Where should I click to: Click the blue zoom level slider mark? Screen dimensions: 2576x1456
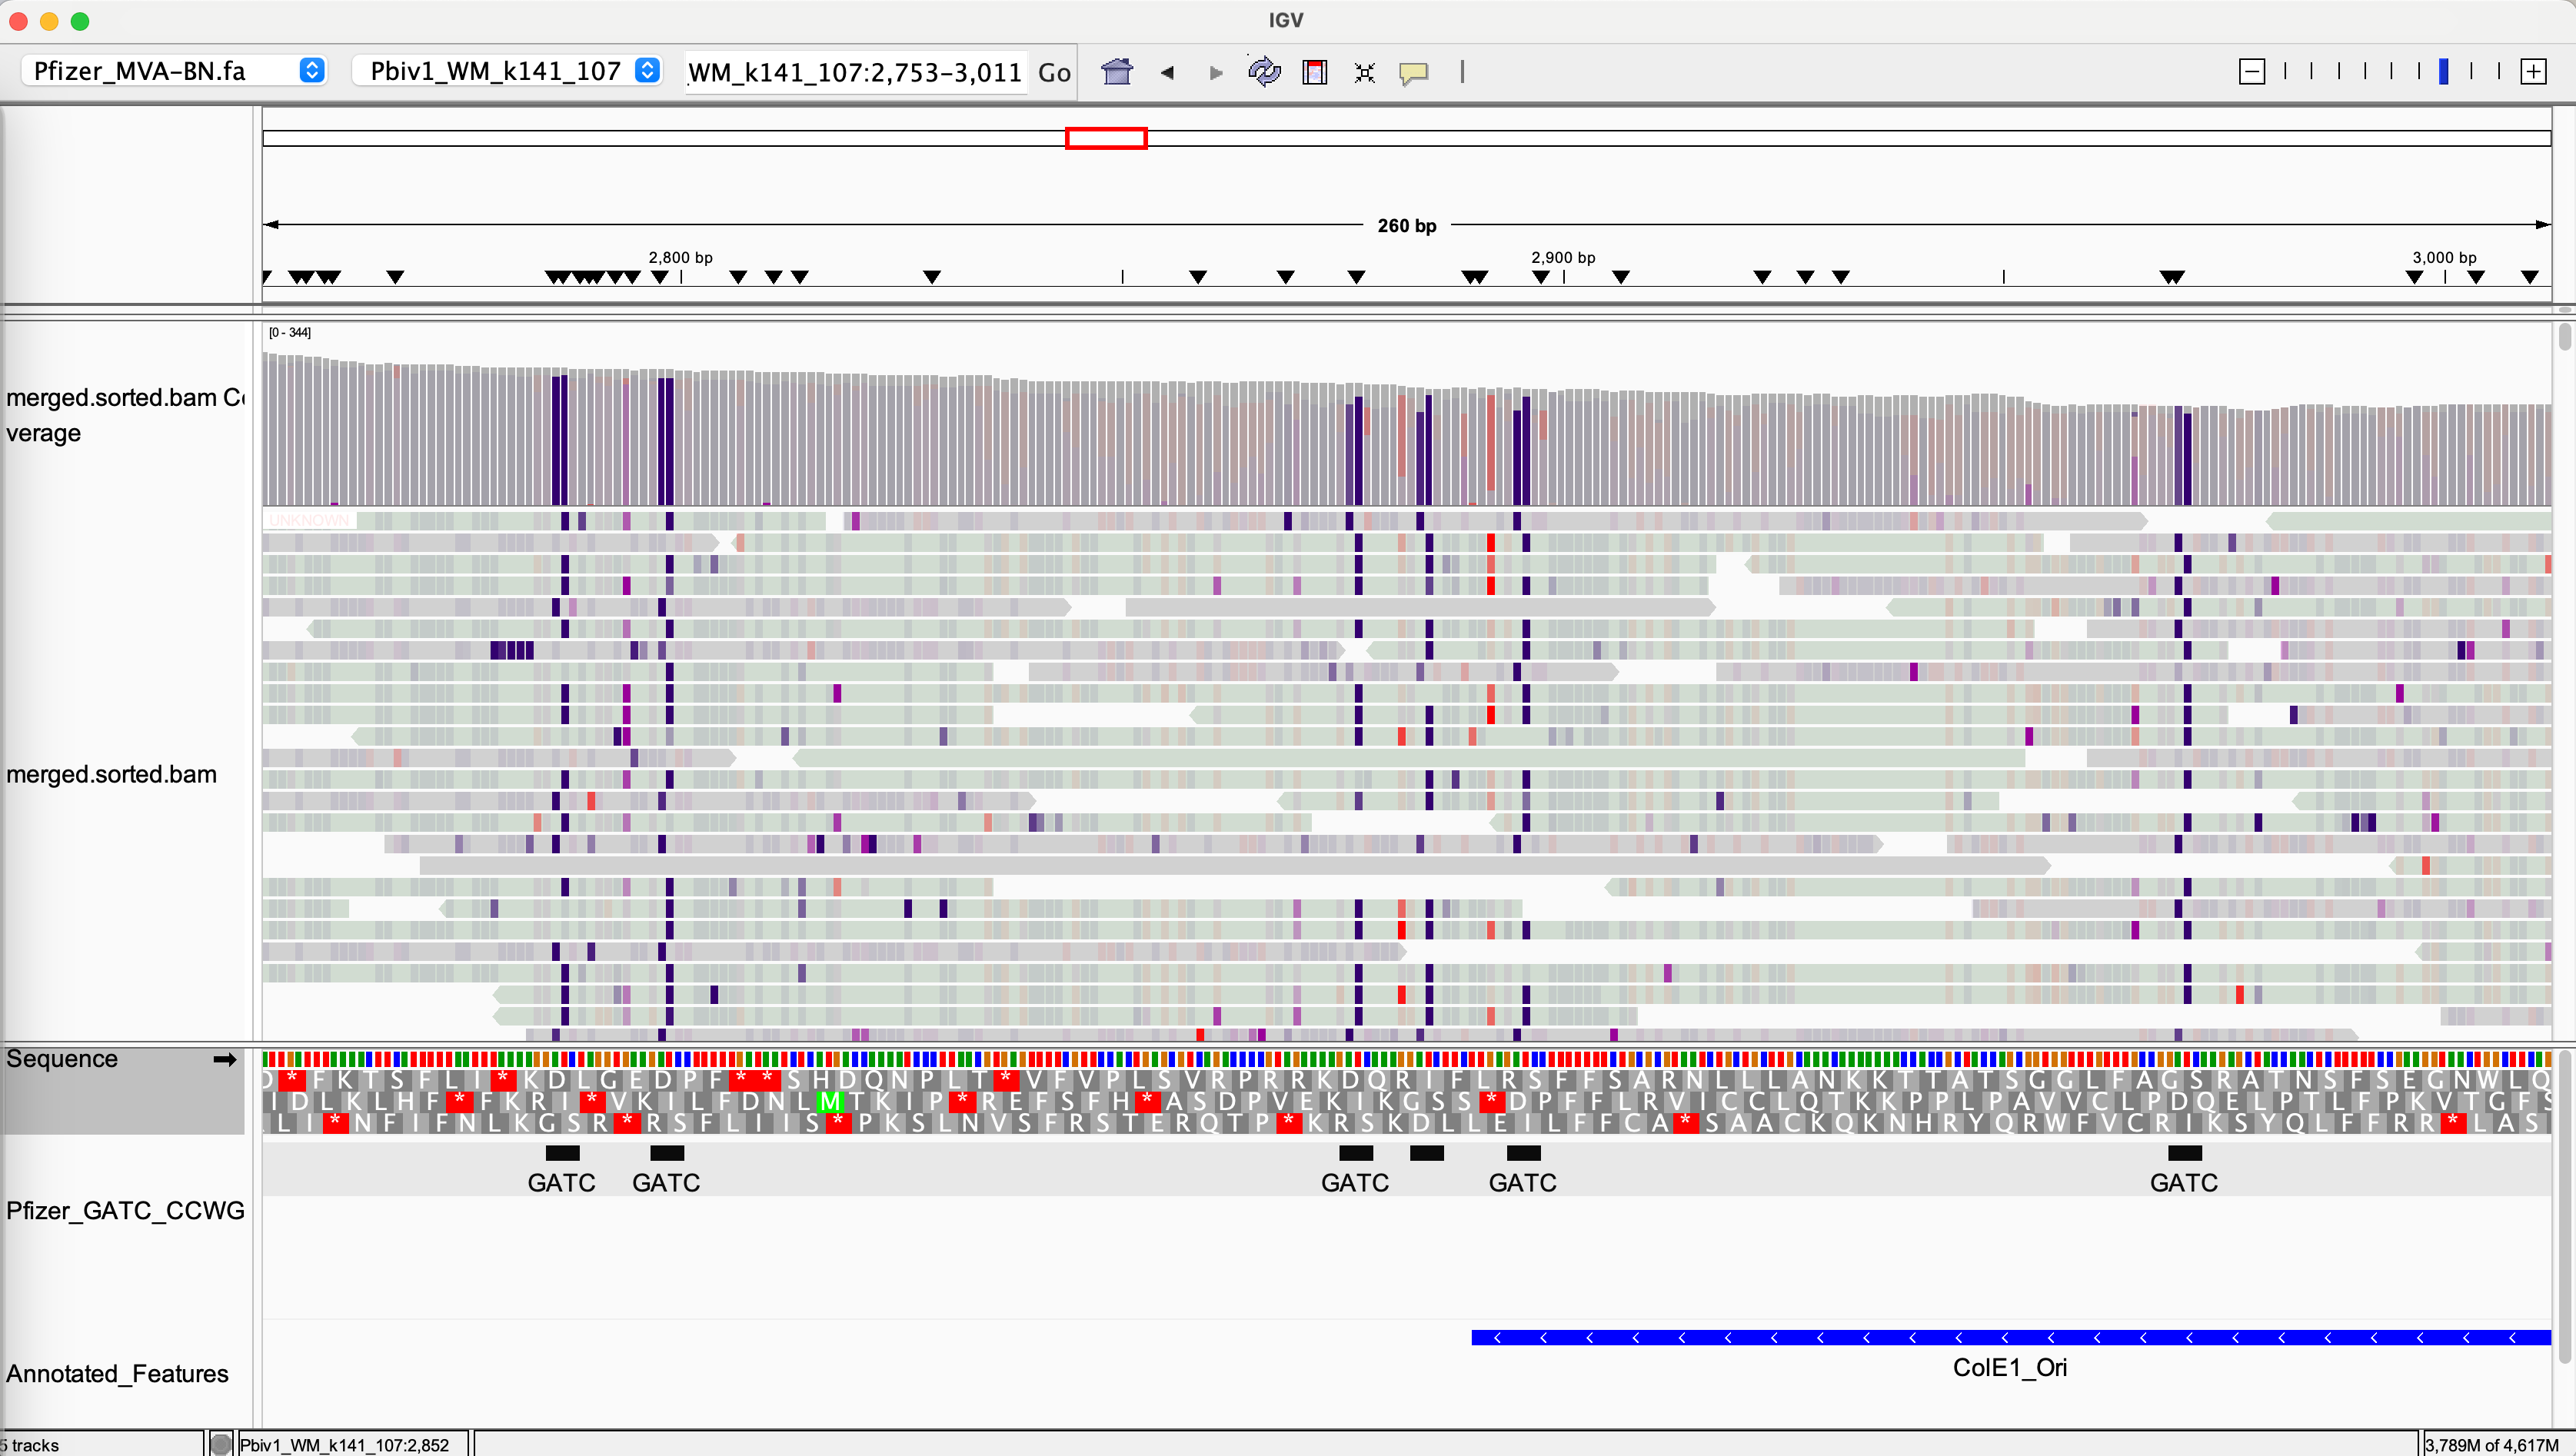(2443, 72)
